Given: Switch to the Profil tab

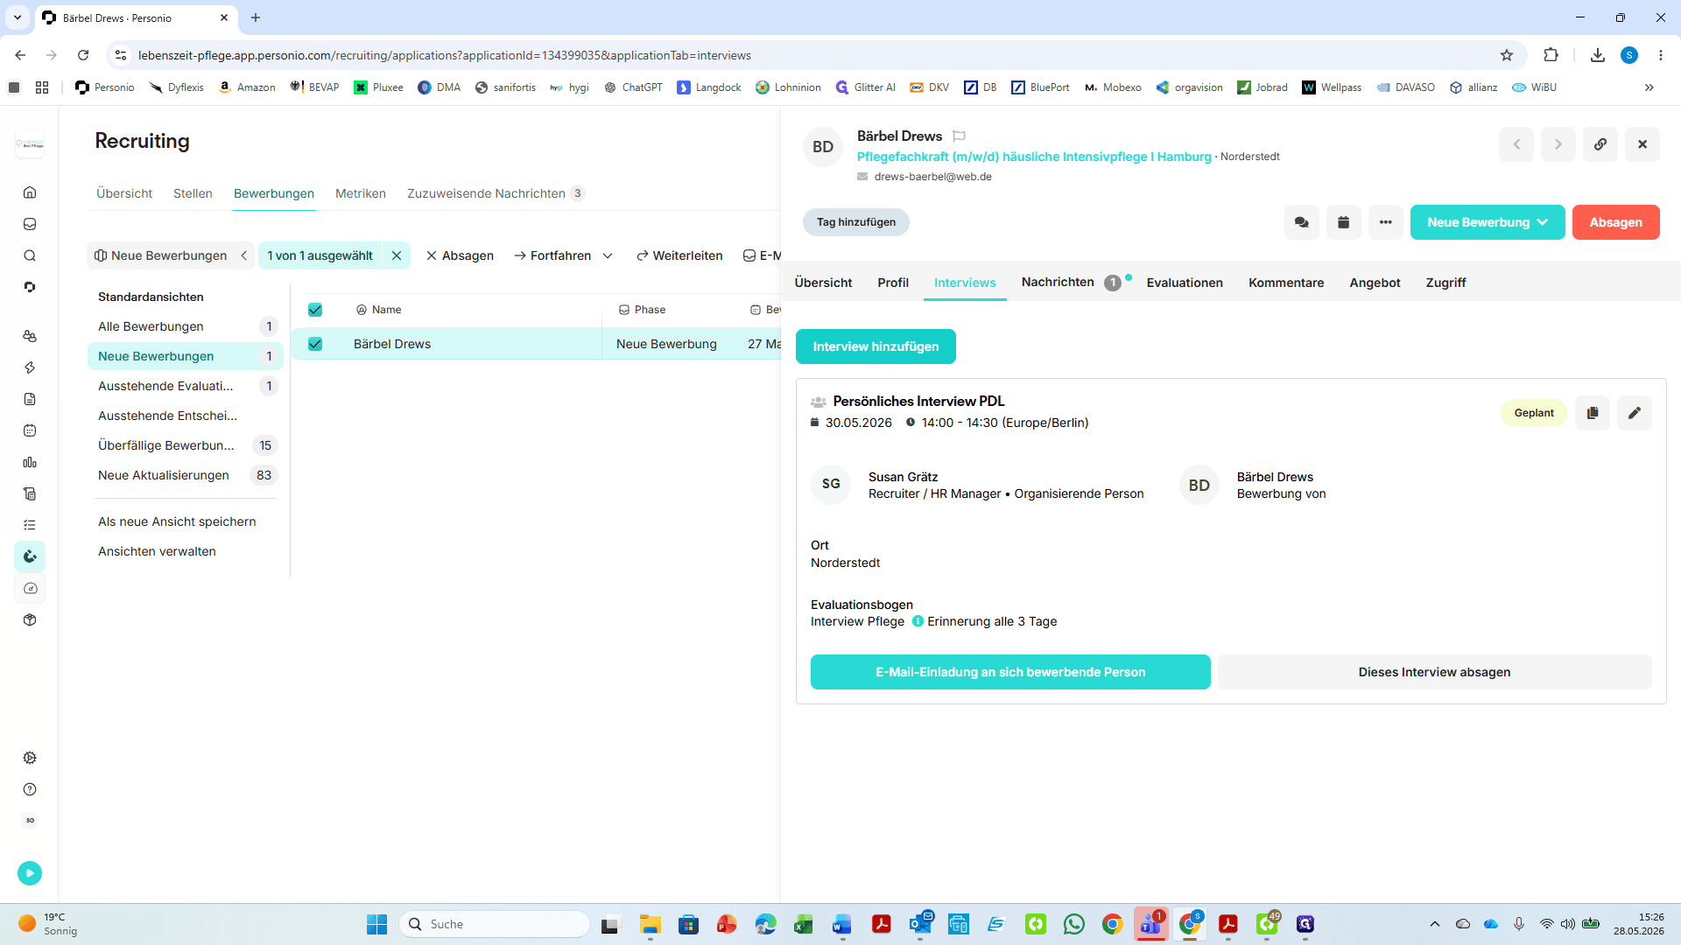Looking at the screenshot, I should pos(893,283).
